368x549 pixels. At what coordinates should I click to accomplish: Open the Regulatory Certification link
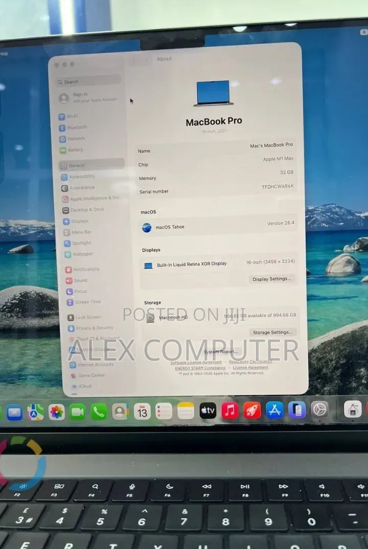(x=250, y=362)
